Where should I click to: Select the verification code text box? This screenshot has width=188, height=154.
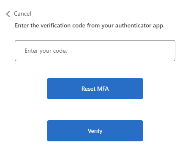[95, 51]
